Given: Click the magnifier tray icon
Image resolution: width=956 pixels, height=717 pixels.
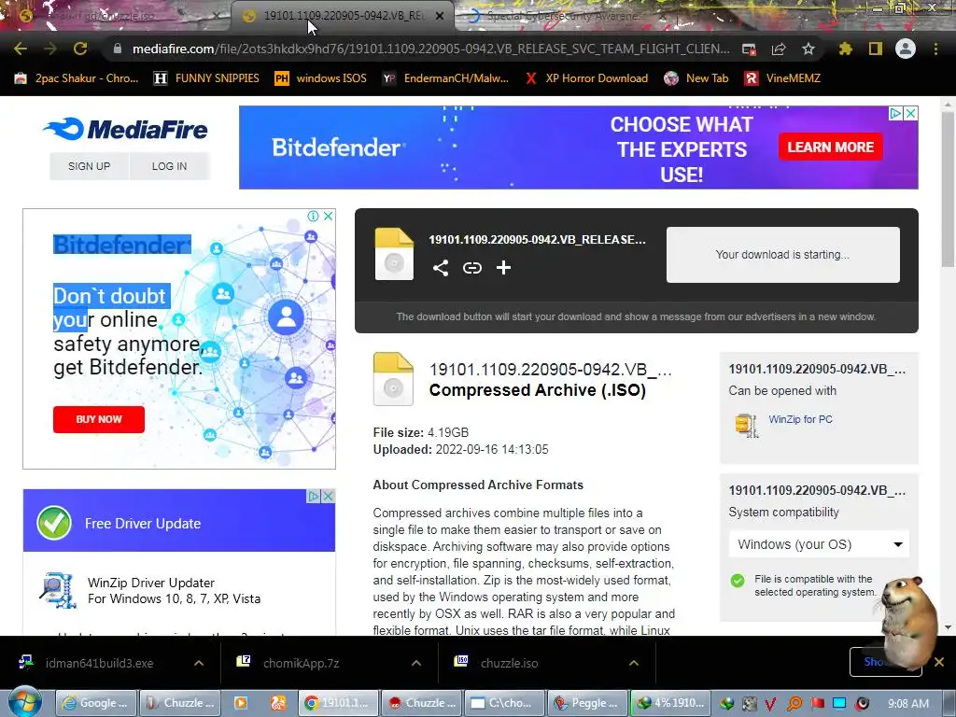Looking at the screenshot, I should (795, 704).
